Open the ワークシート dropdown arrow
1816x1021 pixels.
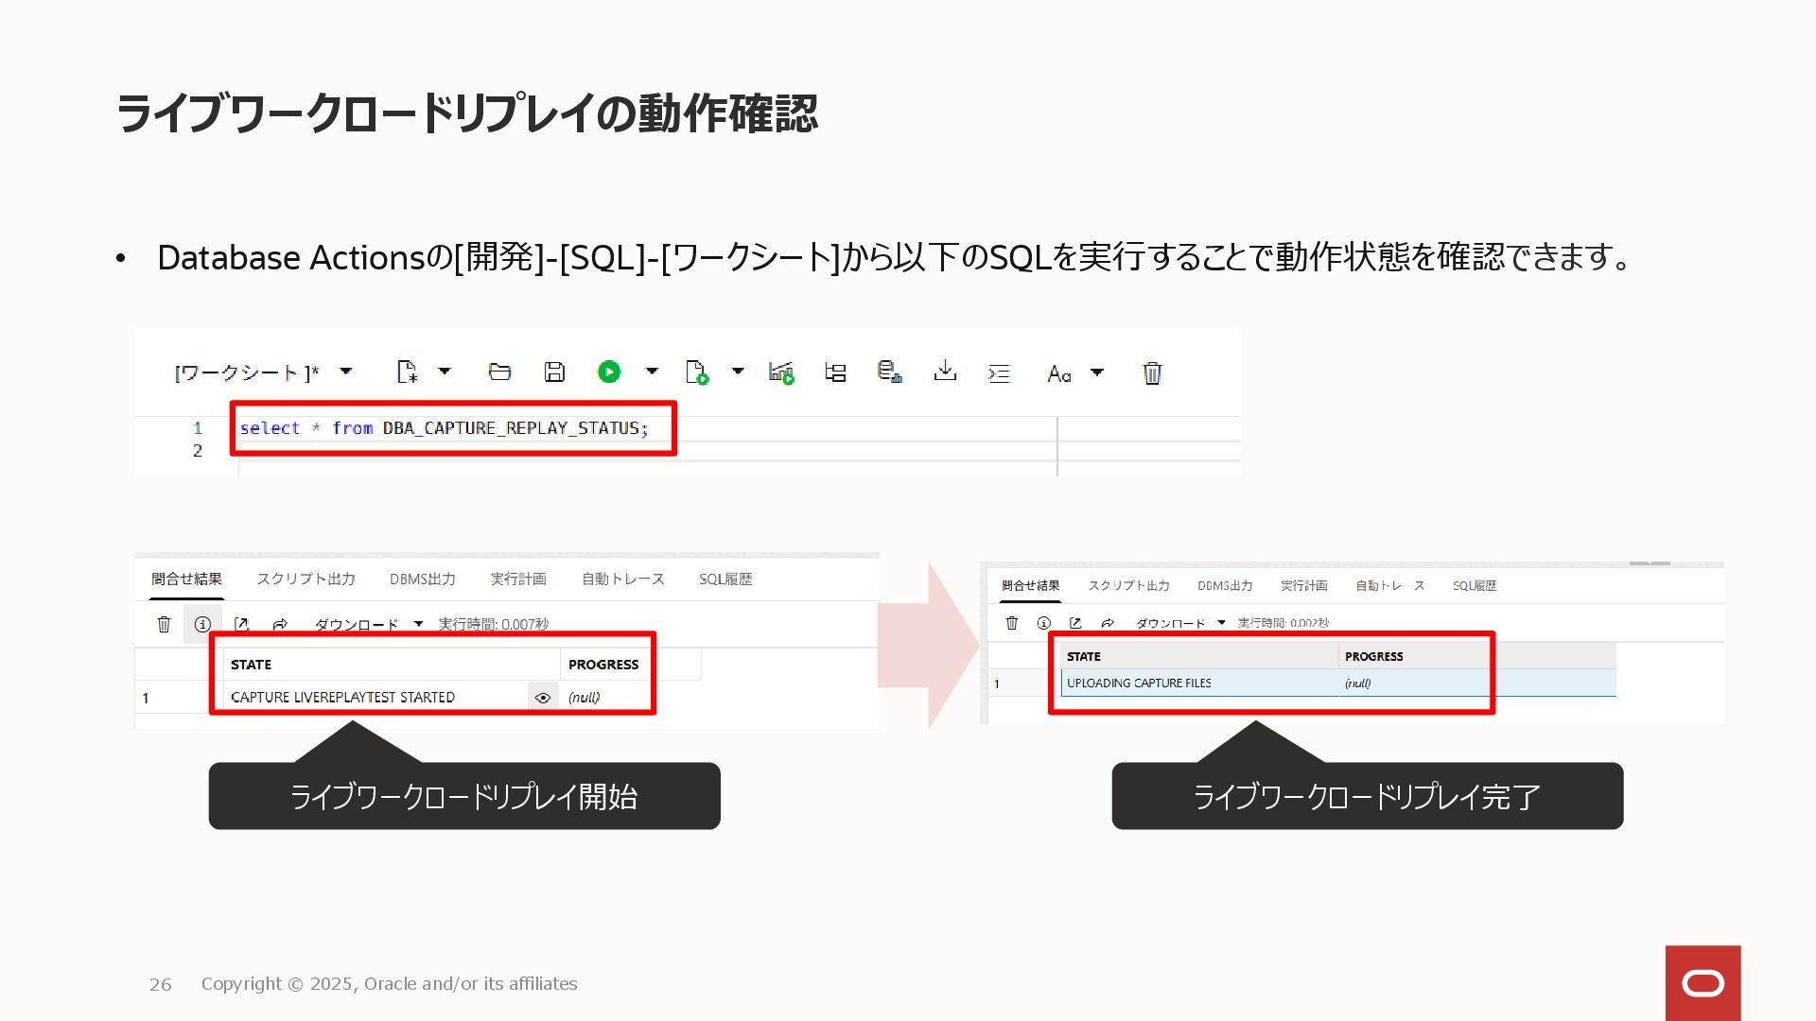coord(346,372)
